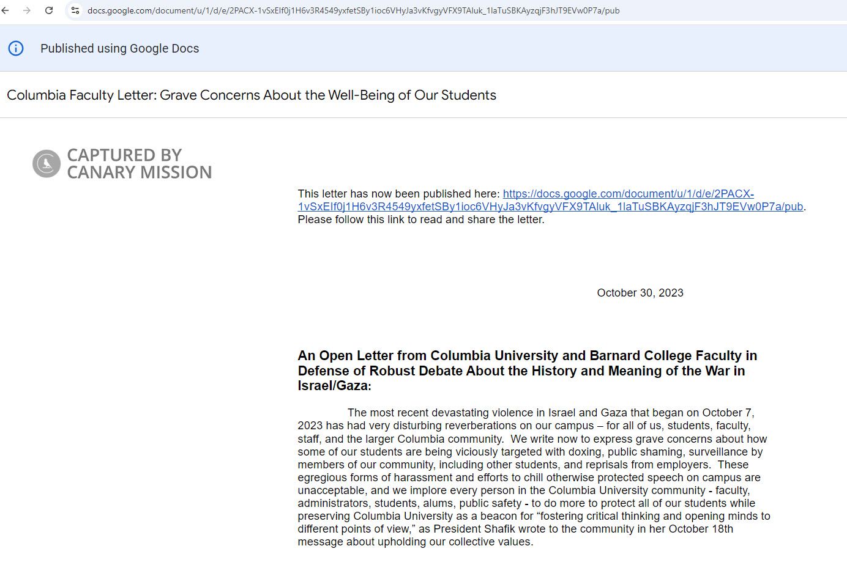
Task: Click 'Please follow this link' sentence
Action: (420, 220)
